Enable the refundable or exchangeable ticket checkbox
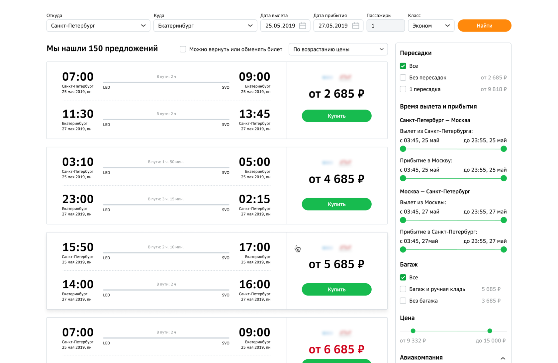Image resolution: width=558 pixels, height=363 pixels. [183, 49]
